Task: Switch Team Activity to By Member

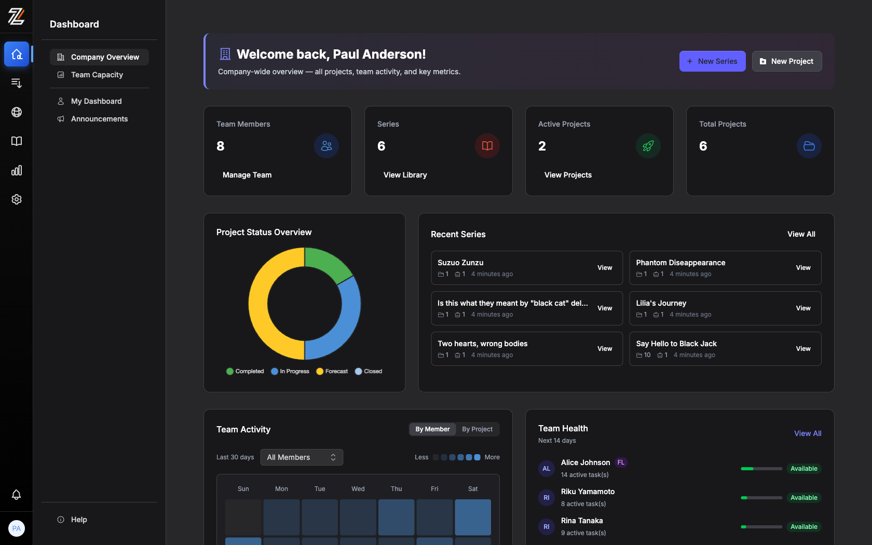Action: (x=432, y=429)
